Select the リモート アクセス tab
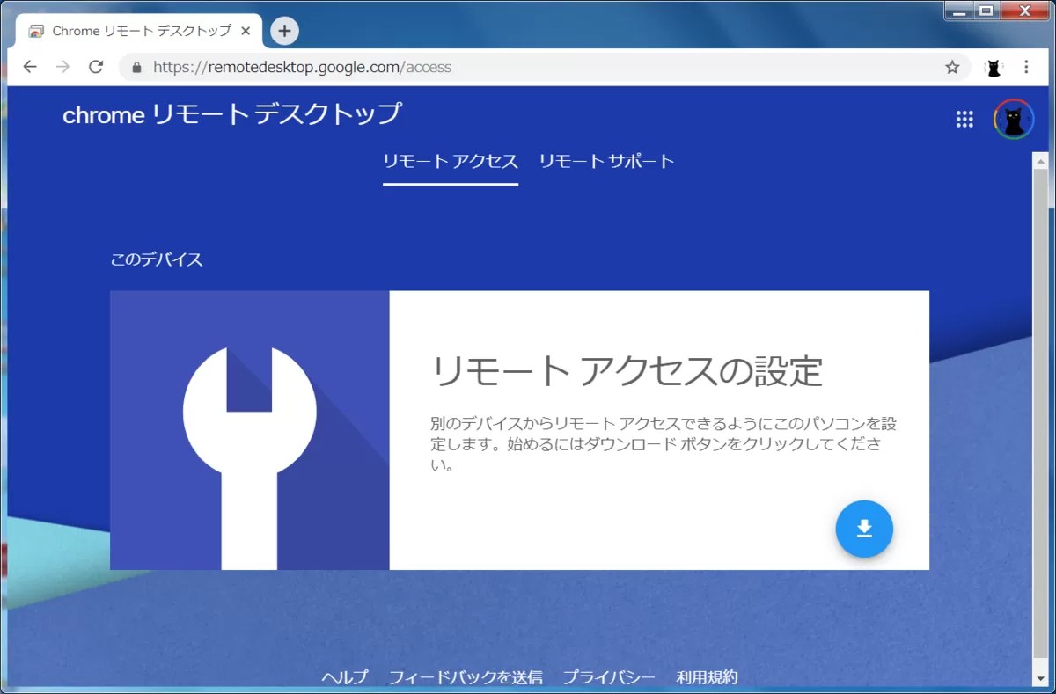The width and height of the screenshot is (1056, 694). point(450,161)
